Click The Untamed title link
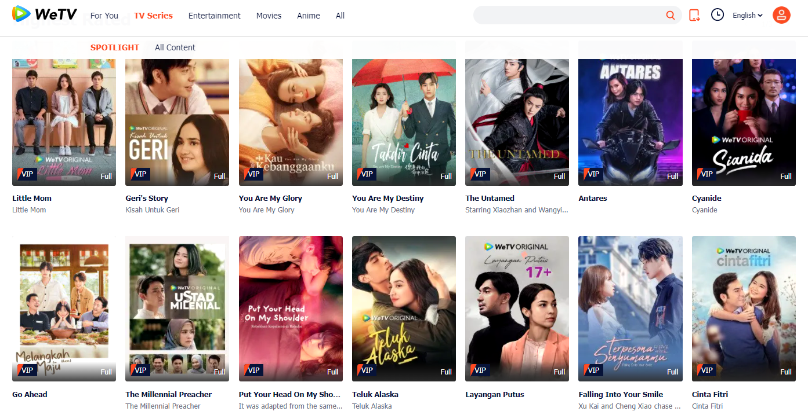The image size is (808, 415). (x=490, y=198)
